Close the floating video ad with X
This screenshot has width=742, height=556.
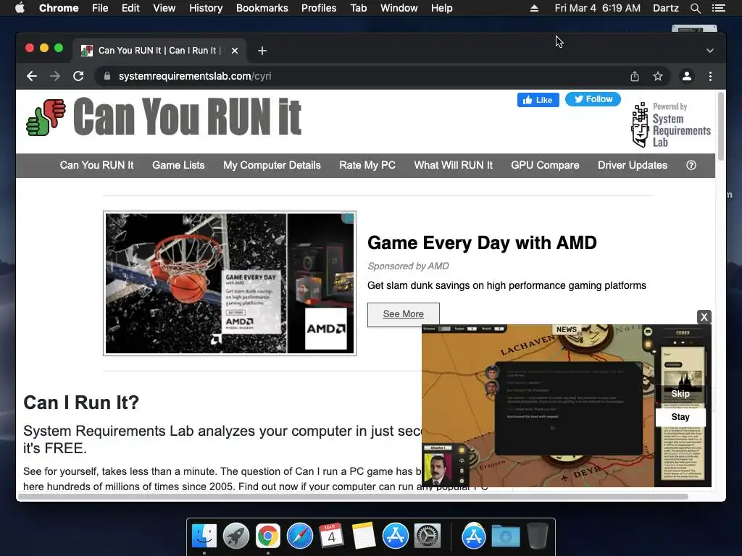coord(704,317)
